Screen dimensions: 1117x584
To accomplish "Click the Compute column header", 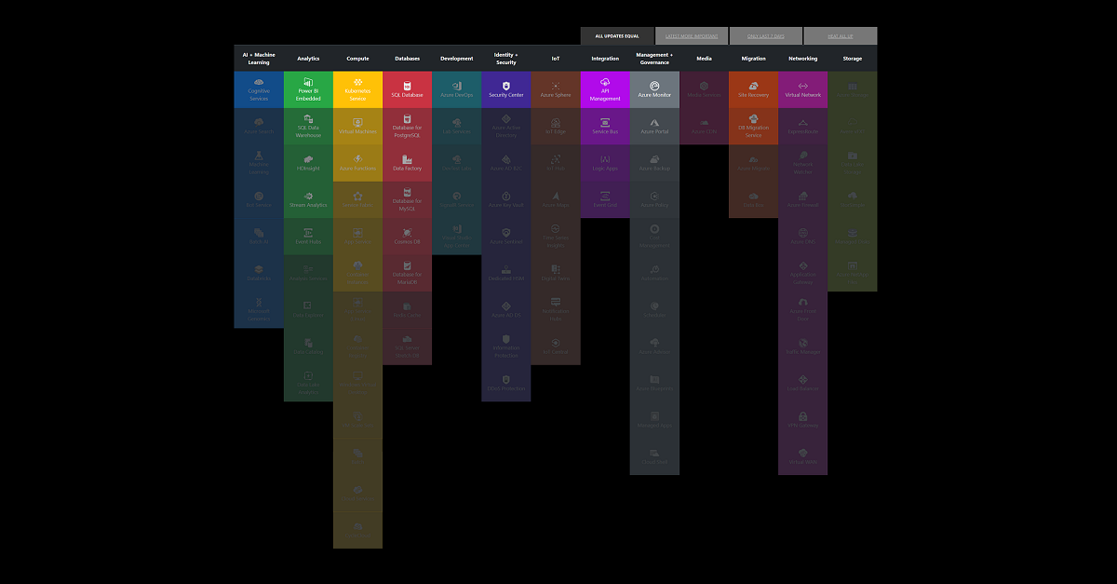I will pyautogui.click(x=357, y=59).
